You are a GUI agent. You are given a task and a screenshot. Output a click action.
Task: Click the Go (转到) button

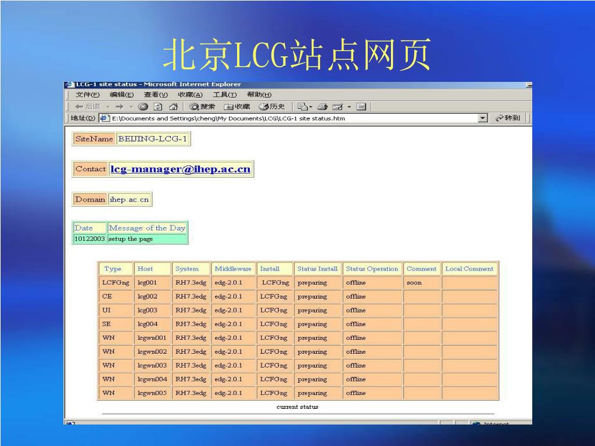tap(508, 118)
